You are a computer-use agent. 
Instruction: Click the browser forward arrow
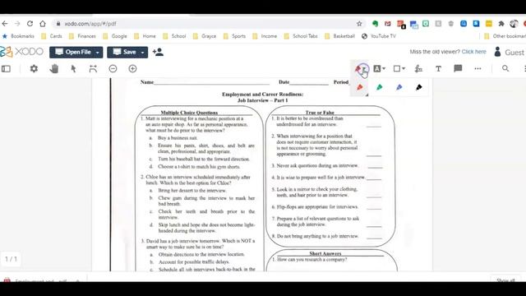[17, 24]
